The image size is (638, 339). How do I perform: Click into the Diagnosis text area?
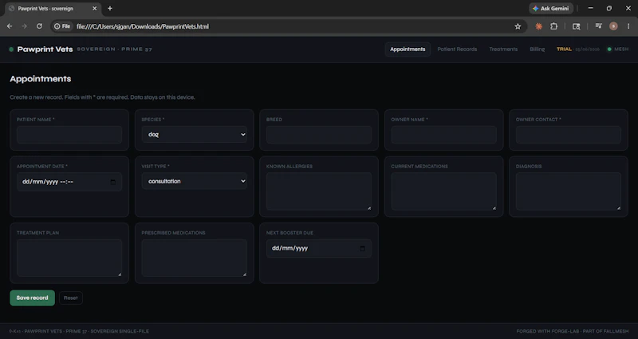[569, 191]
